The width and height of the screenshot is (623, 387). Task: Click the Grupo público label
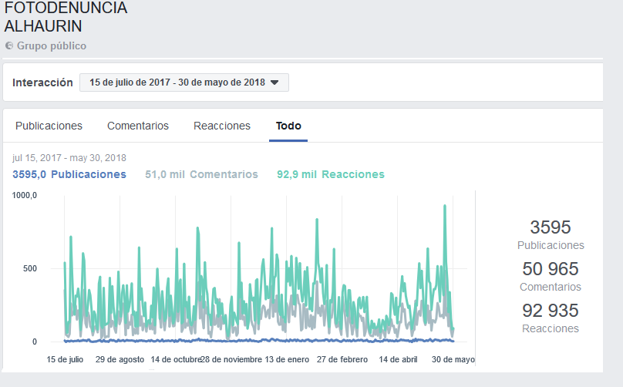click(51, 45)
